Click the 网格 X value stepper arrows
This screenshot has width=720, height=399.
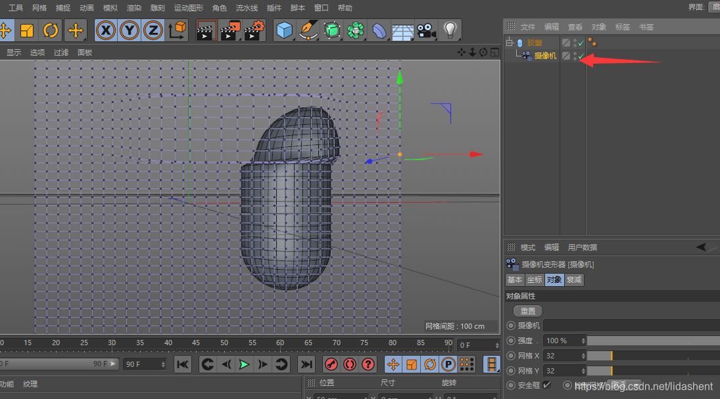pos(582,356)
